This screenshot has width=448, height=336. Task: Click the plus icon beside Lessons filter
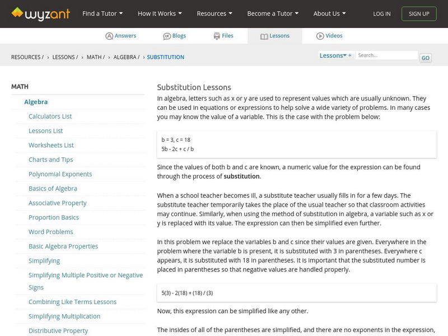coord(350,55)
